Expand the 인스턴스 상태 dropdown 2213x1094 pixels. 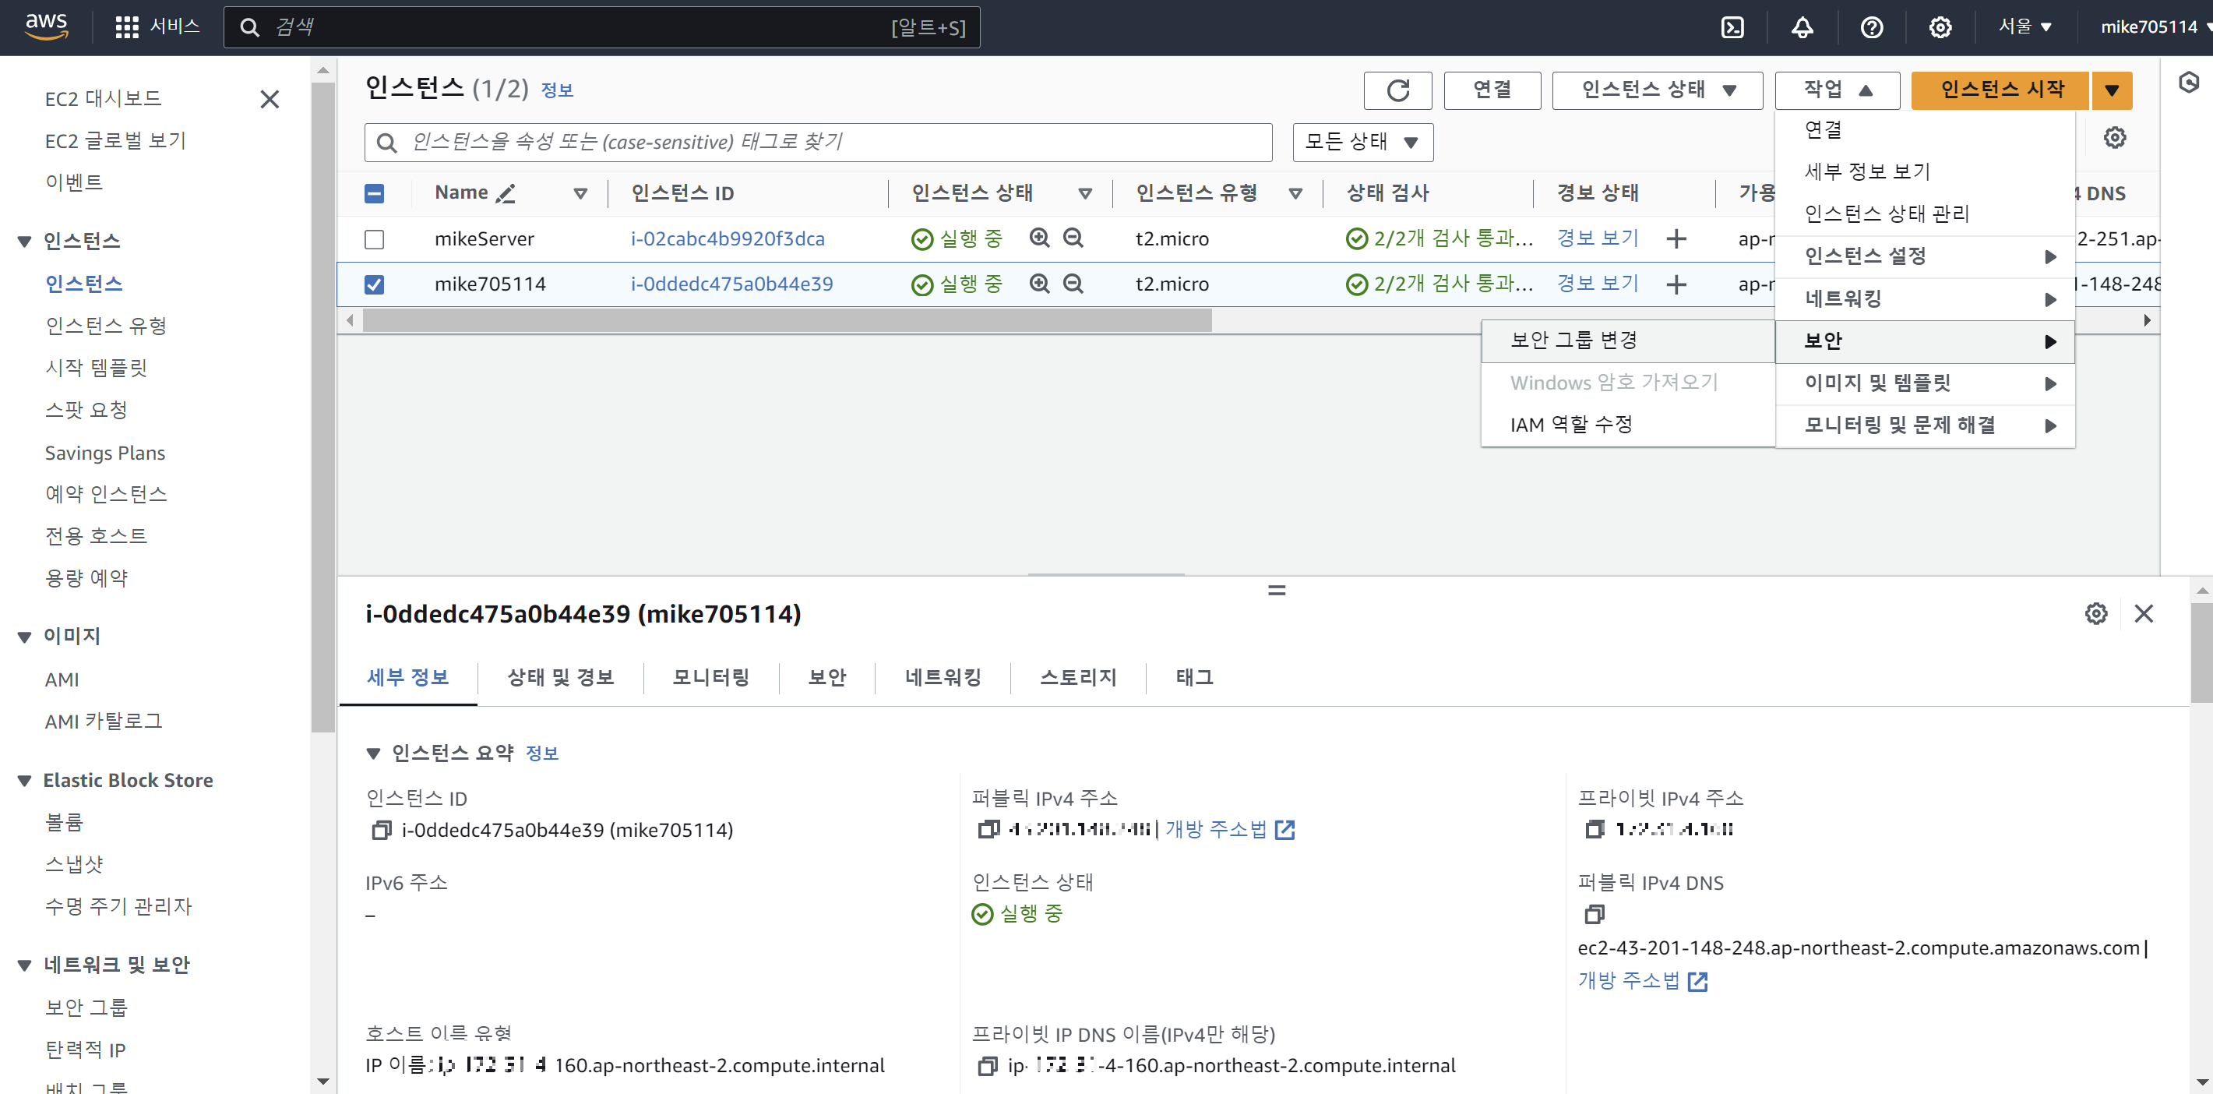pyautogui.click(x=1656, y=90)
